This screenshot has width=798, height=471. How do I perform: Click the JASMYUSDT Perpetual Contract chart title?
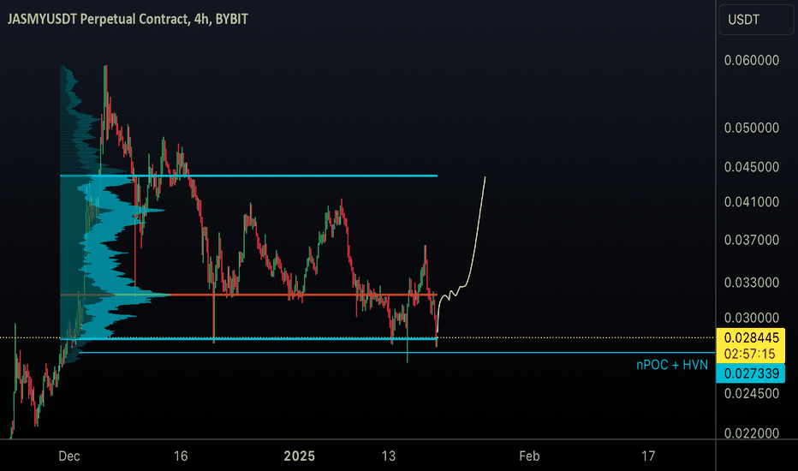(x=128, y=20)
